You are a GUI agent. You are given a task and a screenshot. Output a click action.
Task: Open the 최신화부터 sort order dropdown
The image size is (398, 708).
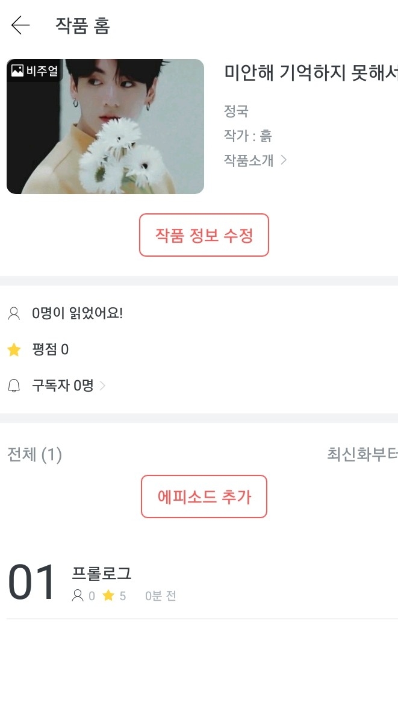(362, 454)
